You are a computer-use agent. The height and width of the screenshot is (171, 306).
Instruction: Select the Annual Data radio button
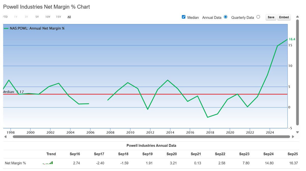click(x=225, y=17)
